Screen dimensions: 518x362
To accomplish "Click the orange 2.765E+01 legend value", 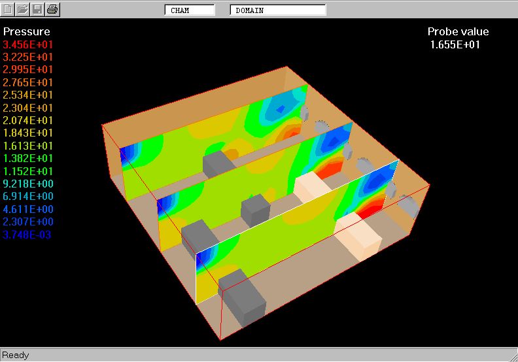I will [x=28, y=82].
